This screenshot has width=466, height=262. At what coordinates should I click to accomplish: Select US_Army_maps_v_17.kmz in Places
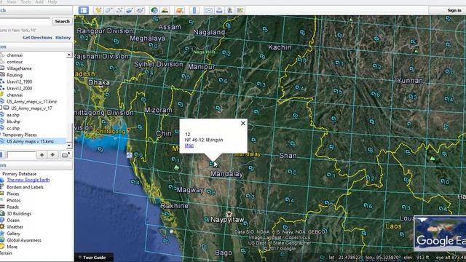pos(32,102)
